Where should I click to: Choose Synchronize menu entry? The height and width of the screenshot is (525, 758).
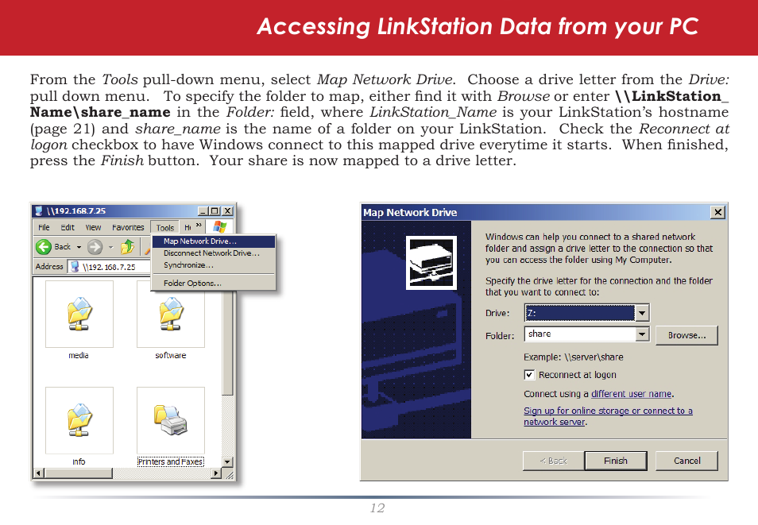214,265
